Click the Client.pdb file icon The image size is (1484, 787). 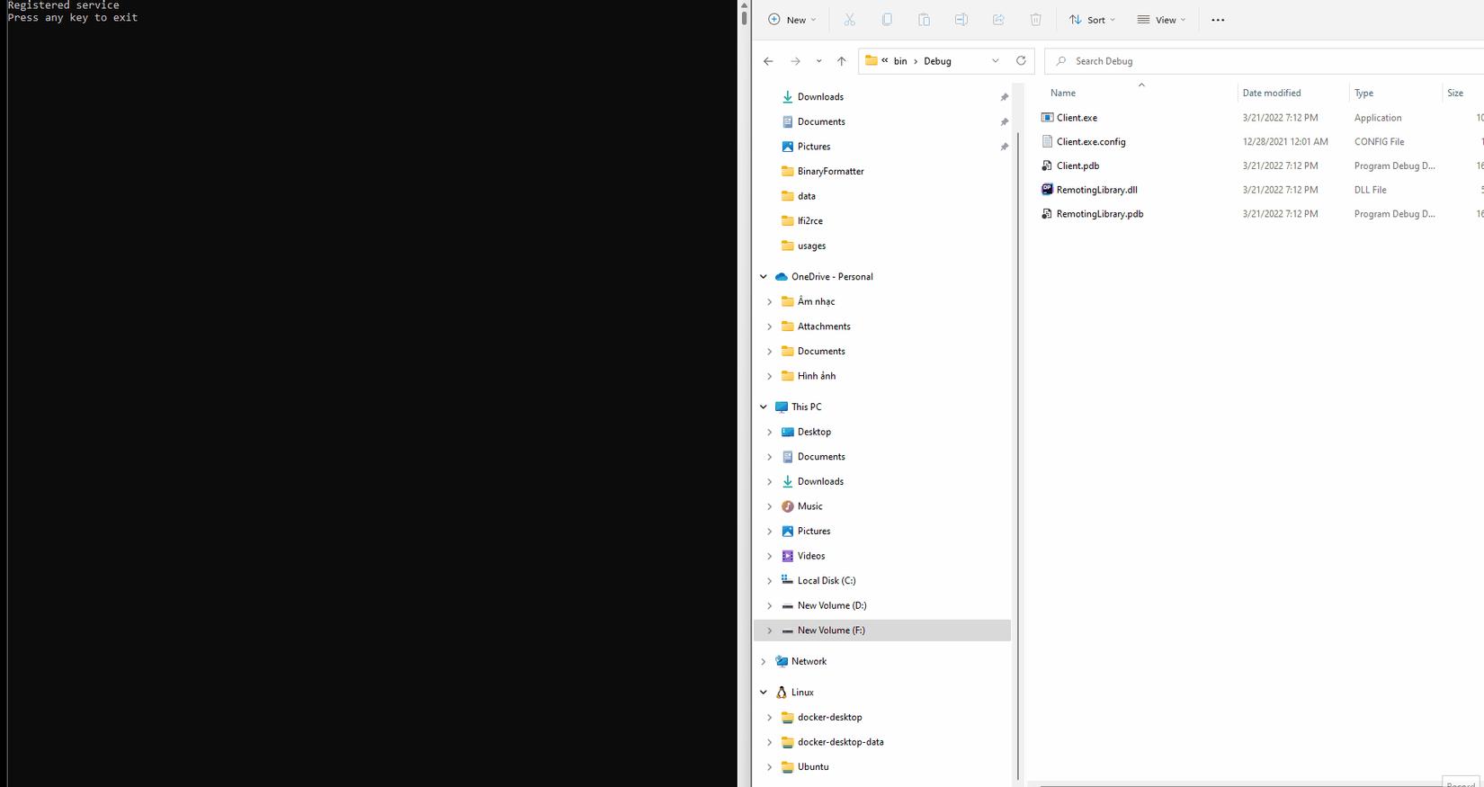[x=1047, y=165]
